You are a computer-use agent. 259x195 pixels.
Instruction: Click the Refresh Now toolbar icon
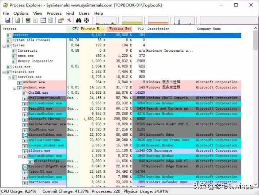click(18, 20)
